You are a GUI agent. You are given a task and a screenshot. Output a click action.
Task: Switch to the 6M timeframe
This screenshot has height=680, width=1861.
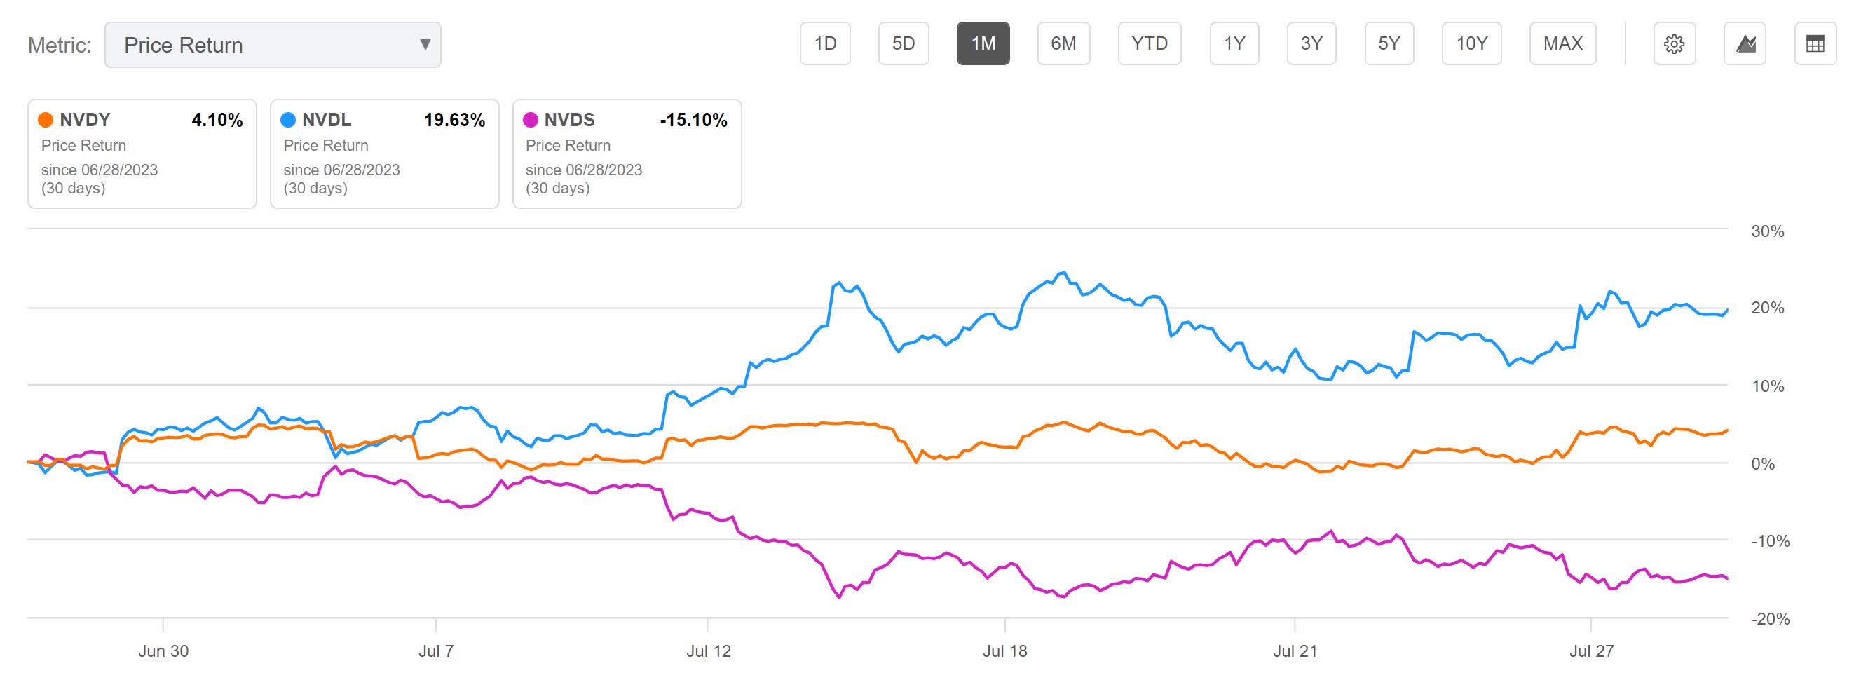1064,43
